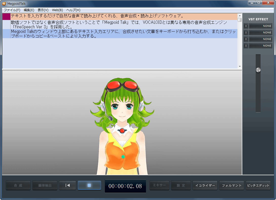Open the fourth NONE effect dropdown
The height and width of the screenshot is (200, 276).
pyautogui.click(x=261, y=46)
